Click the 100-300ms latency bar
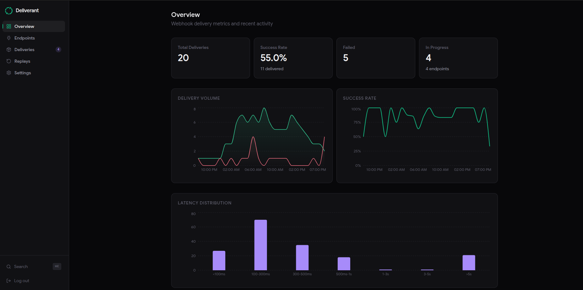 (x=261, y=245)
